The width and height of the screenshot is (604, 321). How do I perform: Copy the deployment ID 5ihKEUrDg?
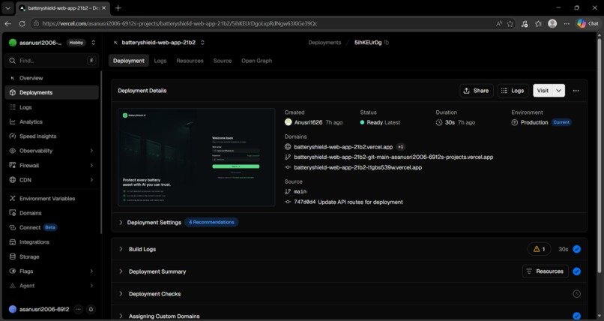click(x=387, y=43)
